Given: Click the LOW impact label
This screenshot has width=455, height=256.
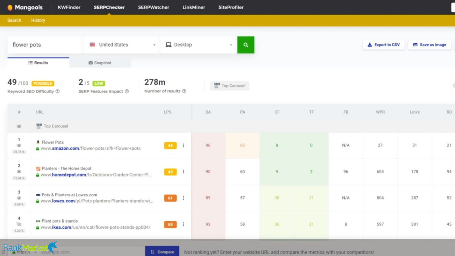Looking at the screenshot, I should tap(99, 84).
